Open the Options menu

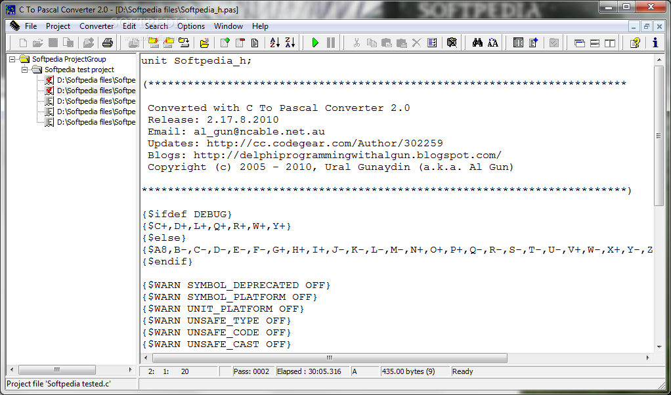pos(191,26)
